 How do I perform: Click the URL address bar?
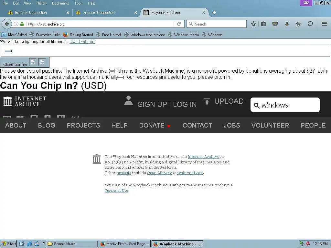(99, 24)
